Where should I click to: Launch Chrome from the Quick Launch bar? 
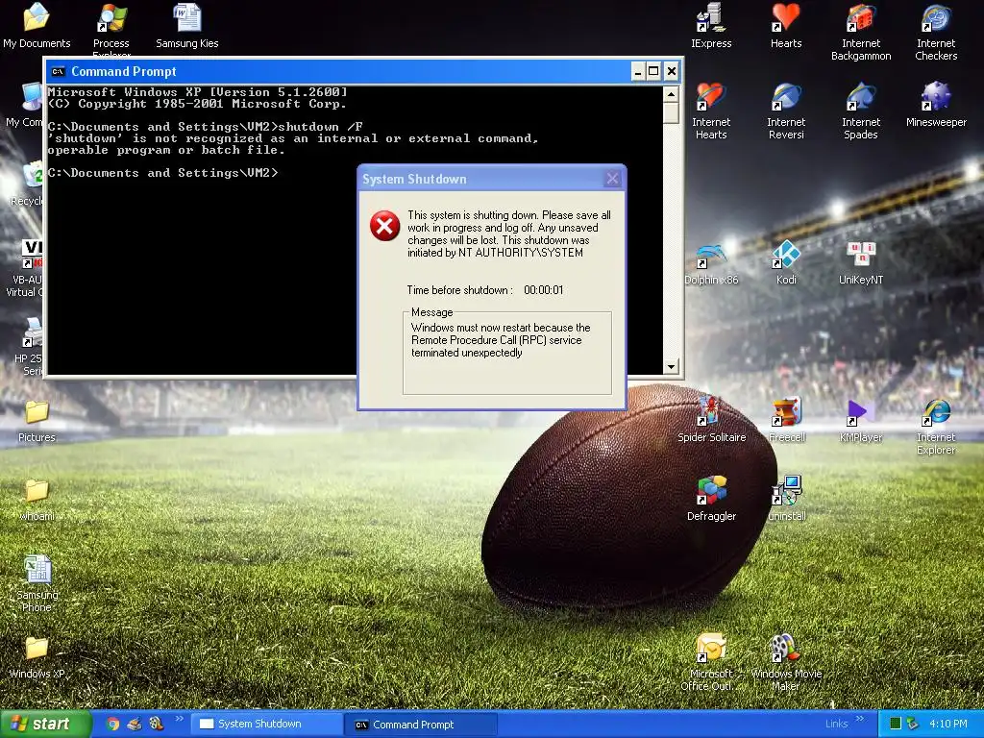pos(113,725)
